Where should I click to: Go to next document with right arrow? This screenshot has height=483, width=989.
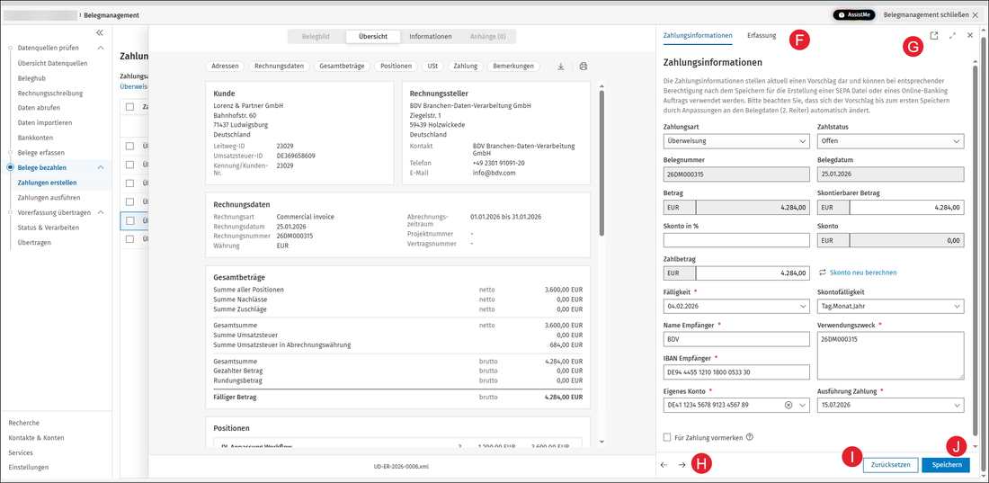(x=682, y=465)
